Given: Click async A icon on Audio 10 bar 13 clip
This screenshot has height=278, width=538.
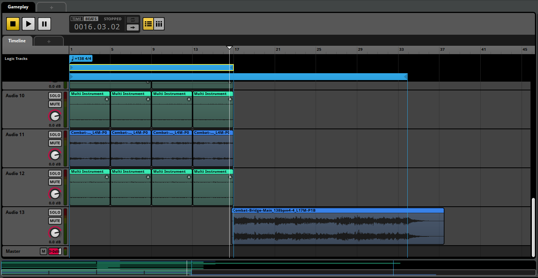Looking at the screenshot, I should click(x=230, y=99).
